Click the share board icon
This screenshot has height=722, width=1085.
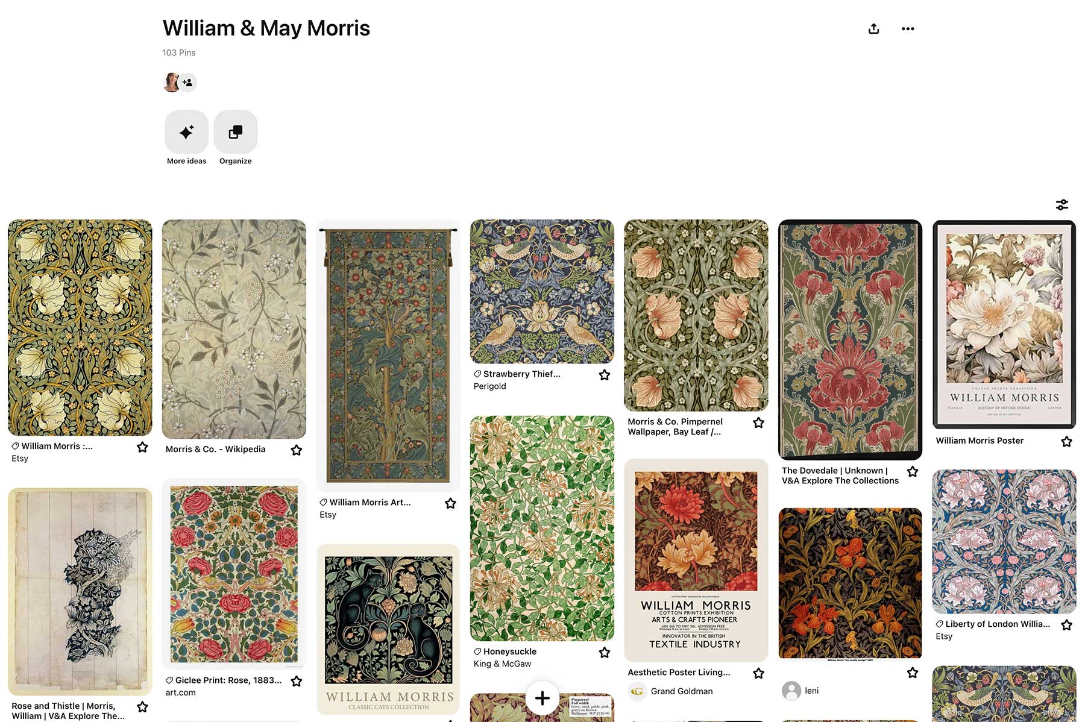(873, 29)
